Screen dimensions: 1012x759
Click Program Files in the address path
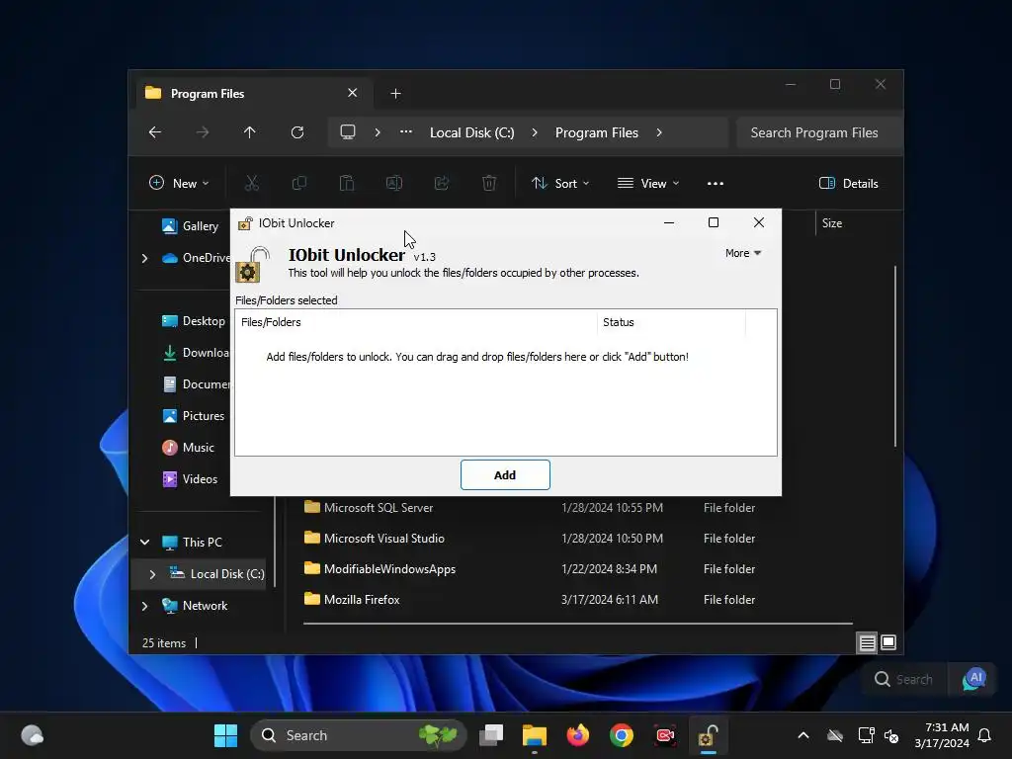[x=596, y=132]
